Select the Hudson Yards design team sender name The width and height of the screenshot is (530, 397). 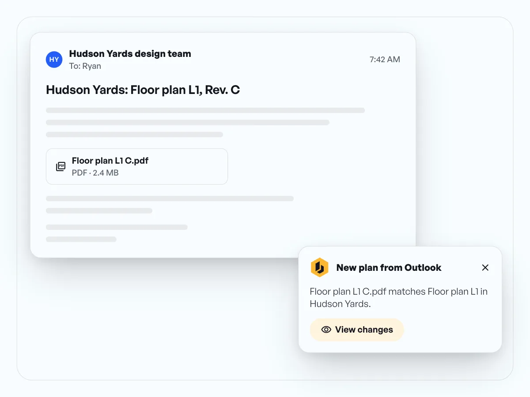click(130, 54)
